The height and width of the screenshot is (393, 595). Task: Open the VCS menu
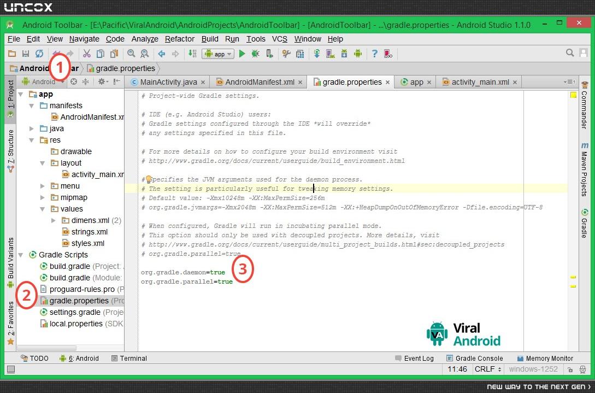click(x=280, y=39)
